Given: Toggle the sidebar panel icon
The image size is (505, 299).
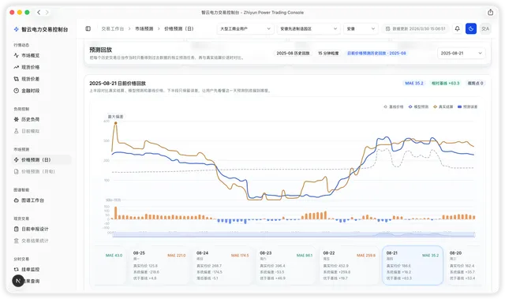Looking at the screenshot, I should click(x=88, y=28).
